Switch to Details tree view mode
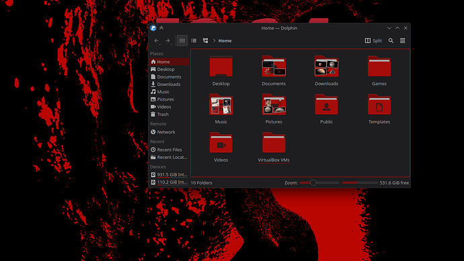 tap(205, 41)
